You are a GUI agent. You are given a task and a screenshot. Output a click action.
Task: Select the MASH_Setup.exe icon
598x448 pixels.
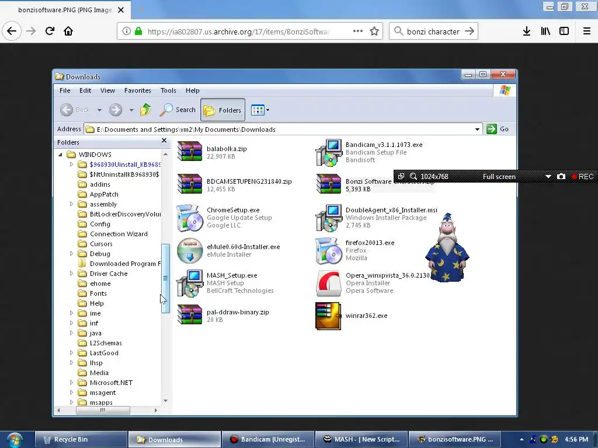pyautogui.click(x=190, y=283)
